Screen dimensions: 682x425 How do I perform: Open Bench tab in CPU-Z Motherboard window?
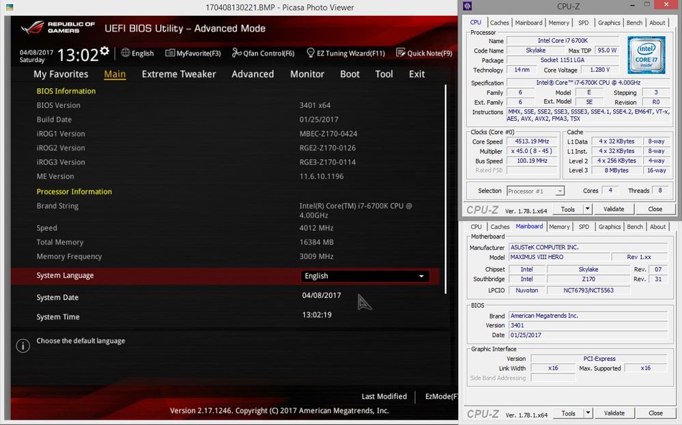(x=635, y=227)
